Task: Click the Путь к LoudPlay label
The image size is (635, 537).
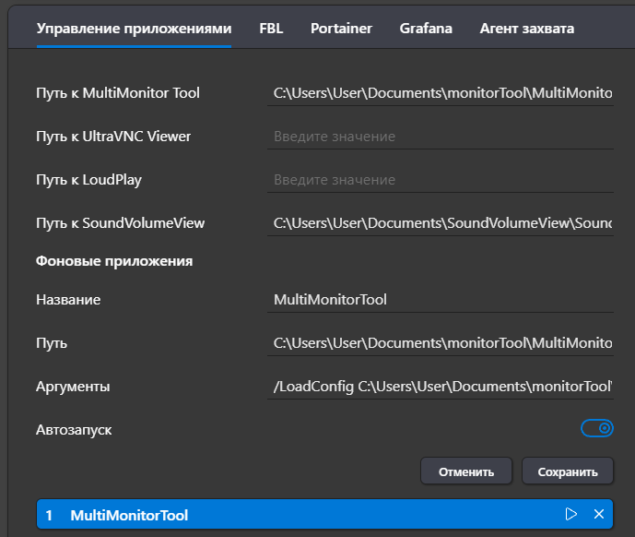Action: (88, 180)
